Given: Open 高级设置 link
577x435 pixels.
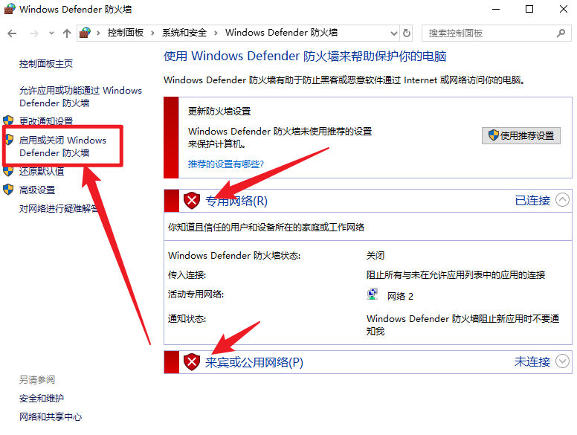Looking at the screenshot, I should (x=37, y=190).
